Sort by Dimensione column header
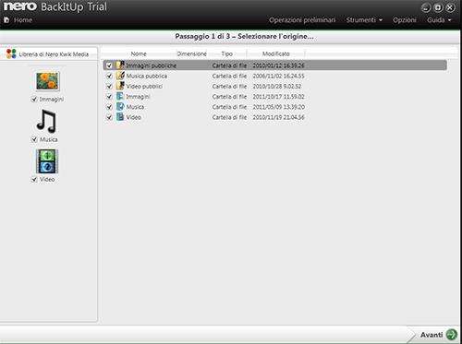Image resolution: width=462 pixels, height=344 pixels. tap(191, 53)
